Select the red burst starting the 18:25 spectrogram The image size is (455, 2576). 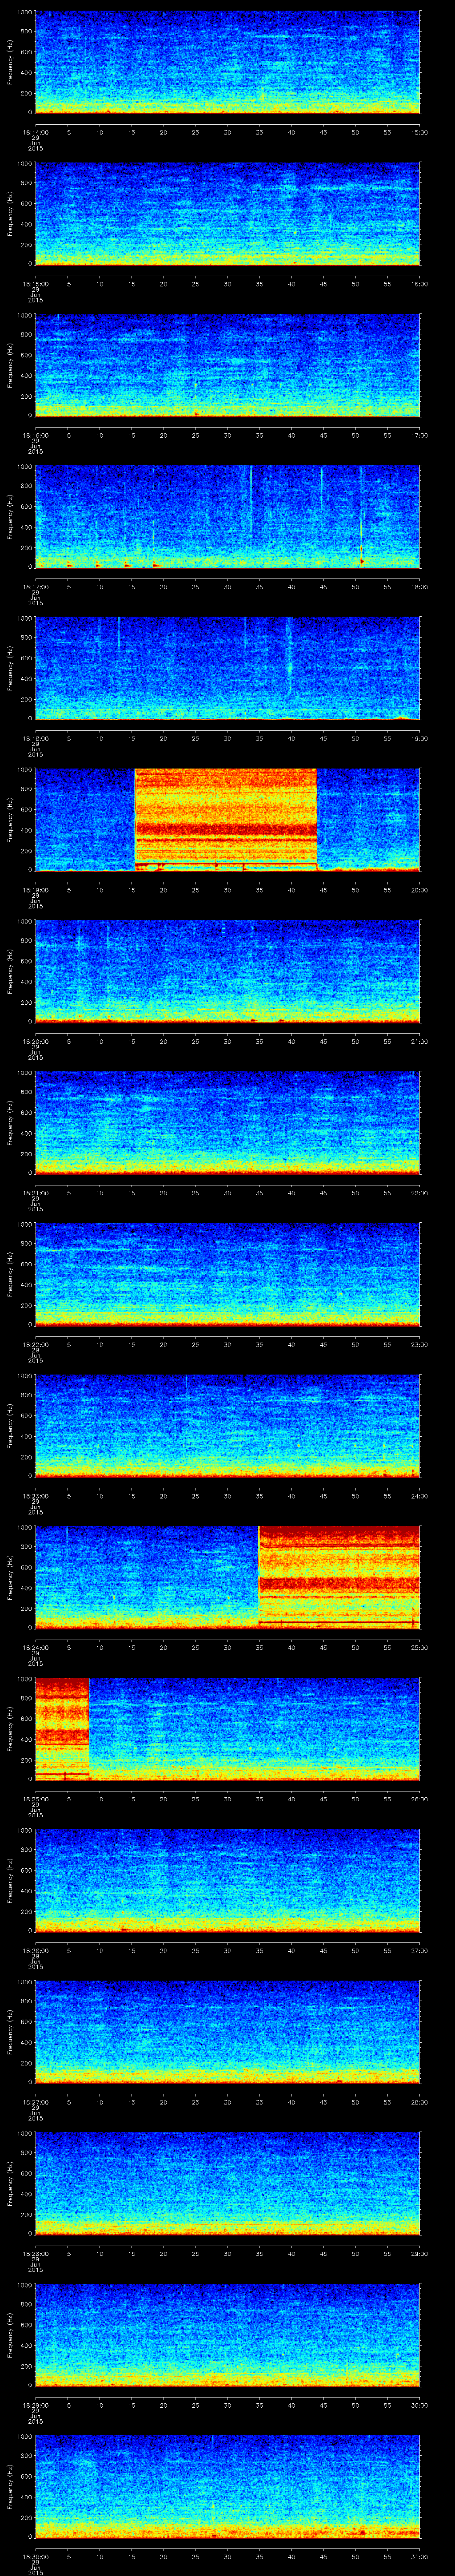pos(62,1728)
